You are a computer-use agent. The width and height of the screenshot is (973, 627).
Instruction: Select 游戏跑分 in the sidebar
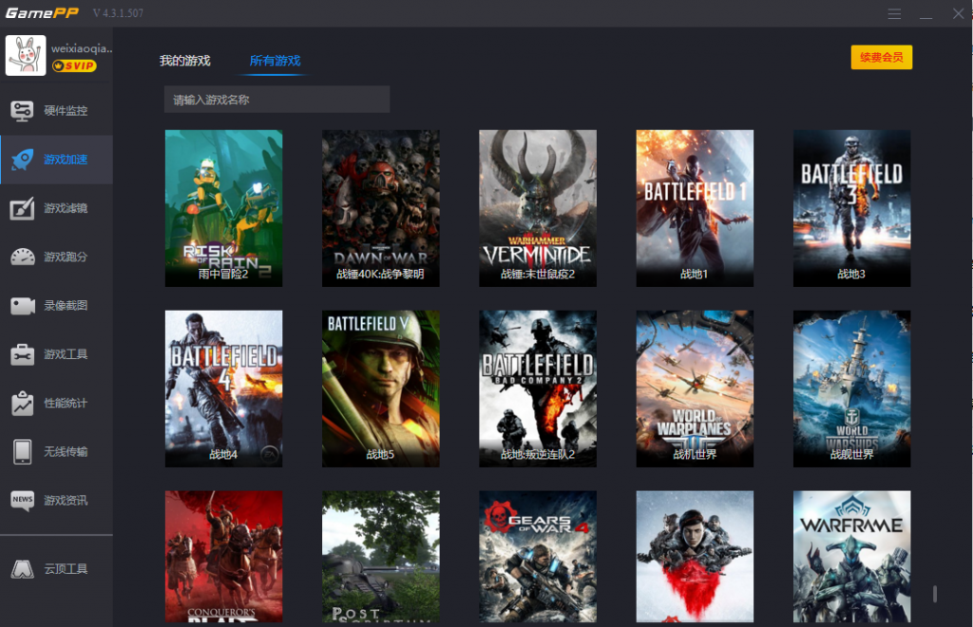coord(66,256)
